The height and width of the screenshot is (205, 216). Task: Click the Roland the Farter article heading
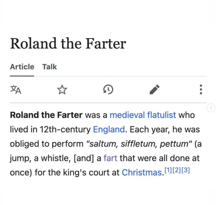pos(68,43)
